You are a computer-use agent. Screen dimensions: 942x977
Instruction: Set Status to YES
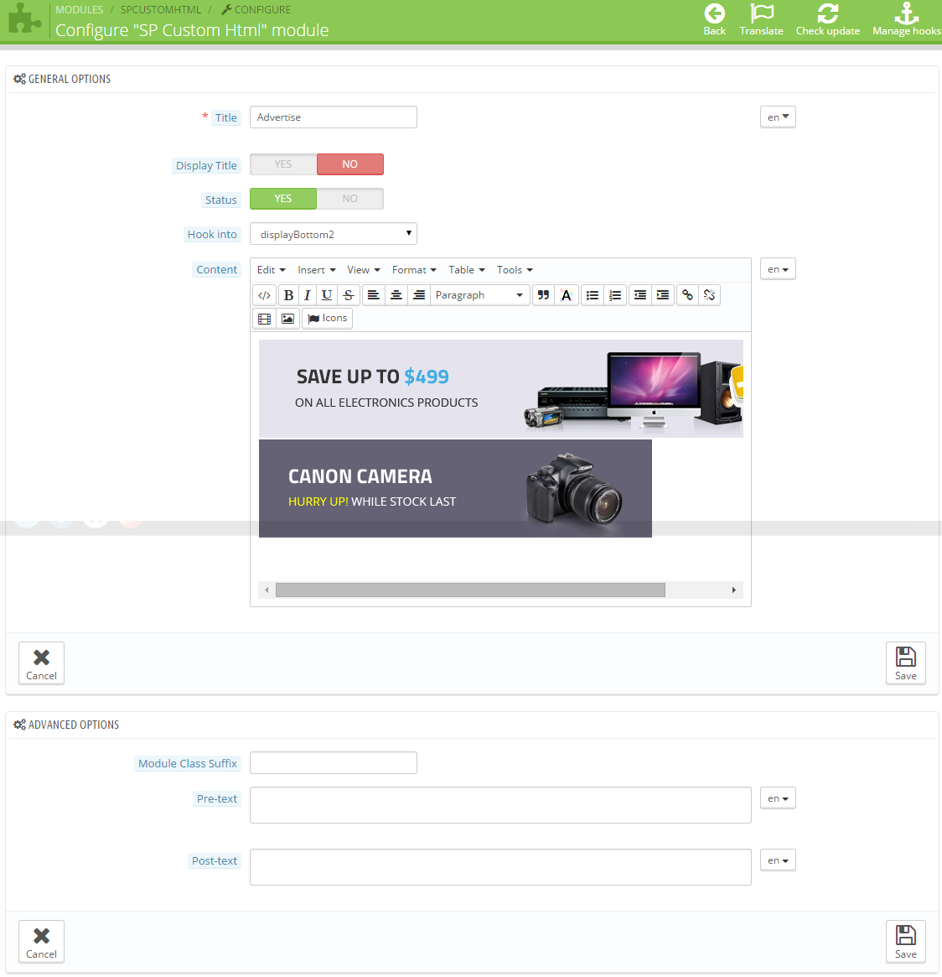tap(283, 199)
